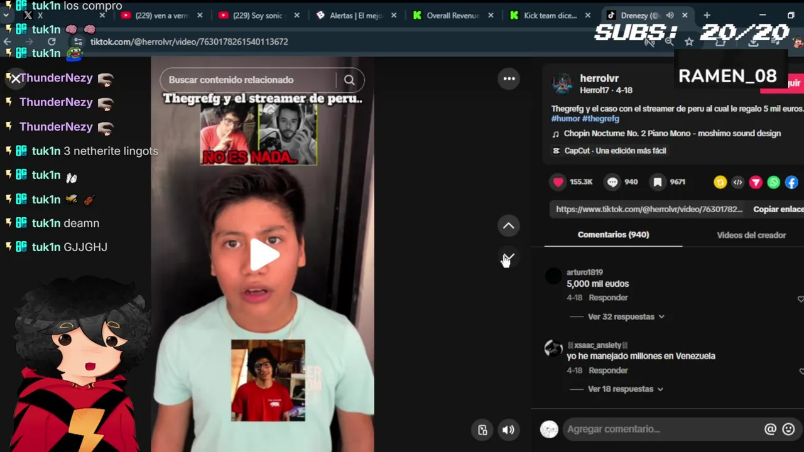Mute the video with the speaker icon
Screen dimensions: 804x452
click(508, 430)
